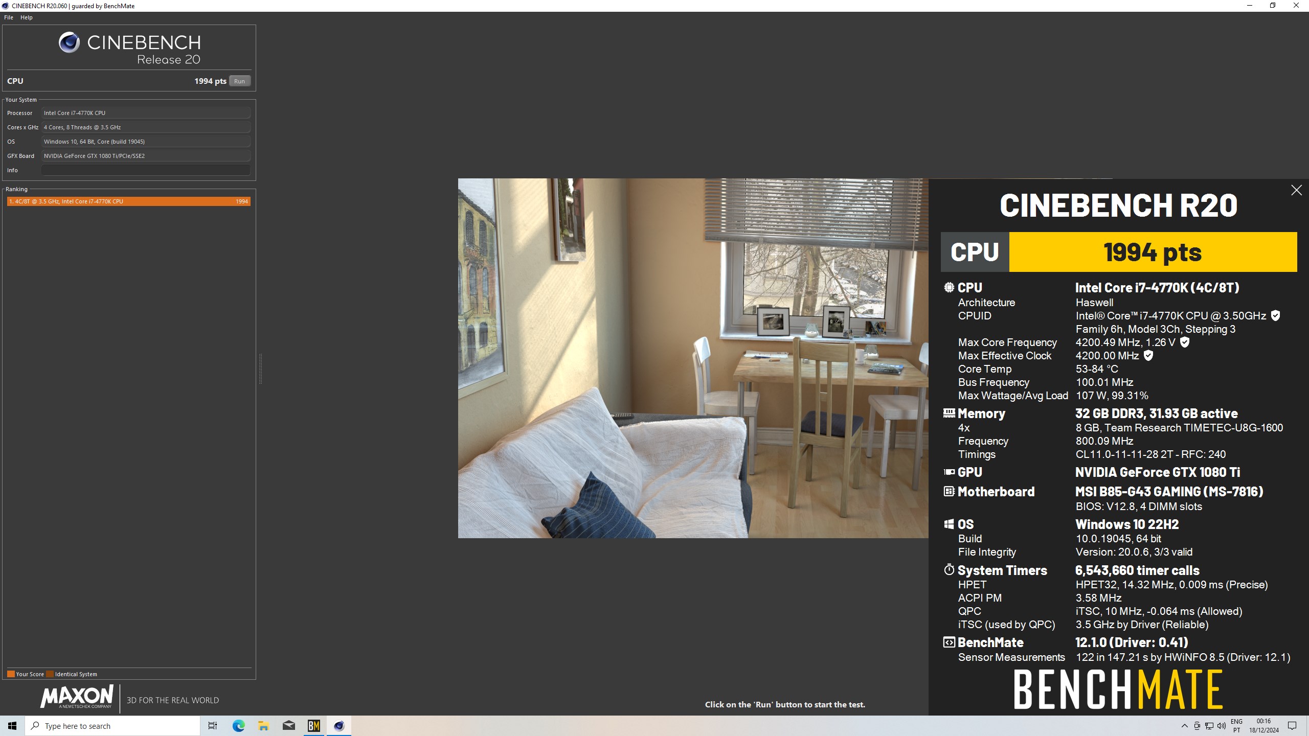Click the GPU card icon

coord(949,472)
